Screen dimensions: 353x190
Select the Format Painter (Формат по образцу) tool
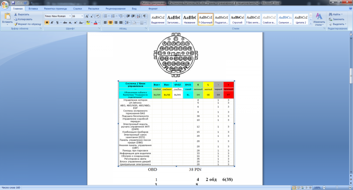click(x=28, y=24)
